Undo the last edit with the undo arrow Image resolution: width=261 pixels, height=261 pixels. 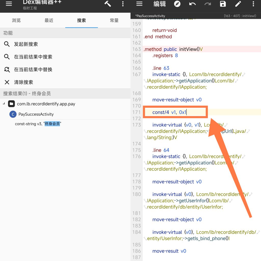[192, 4]
